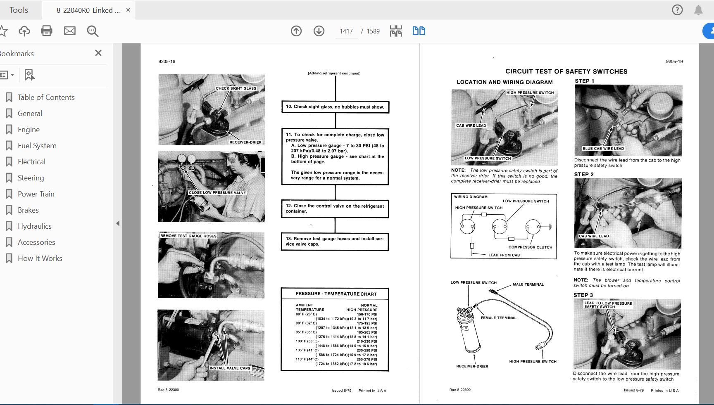Send file by email envelope icon
Image resolution: width=714 pixels, height=405 pixels.
[70, 31]
